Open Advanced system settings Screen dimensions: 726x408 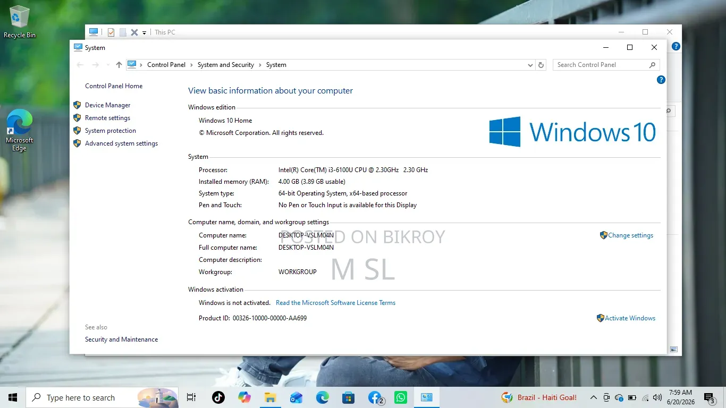[x=121, y=143]
